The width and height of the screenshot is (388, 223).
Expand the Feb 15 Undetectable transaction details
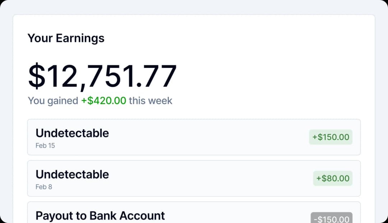(194, 137)
